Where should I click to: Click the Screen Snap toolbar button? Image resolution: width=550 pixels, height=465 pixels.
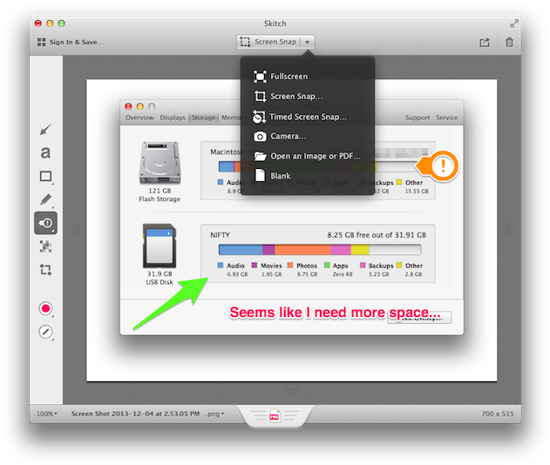[268, 42]
